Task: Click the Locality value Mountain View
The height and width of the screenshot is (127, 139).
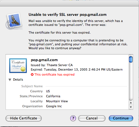Action: 57,101
